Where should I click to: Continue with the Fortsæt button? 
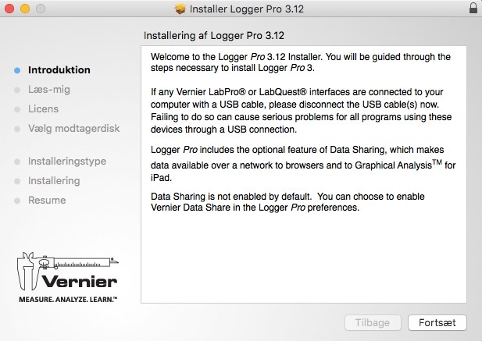pyautogui.click(x=437, y=322)
